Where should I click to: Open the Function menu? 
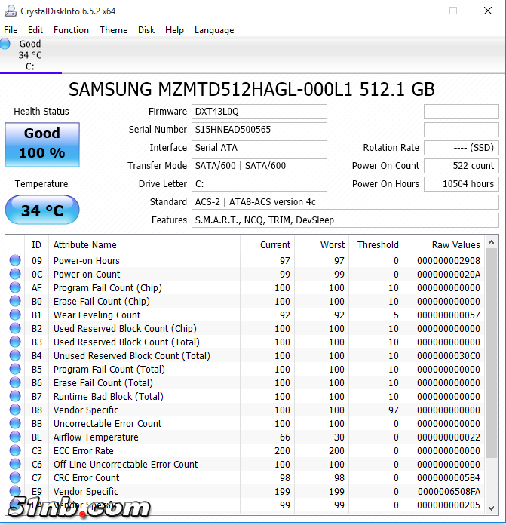pyautogui.click(x=71, y=30)
